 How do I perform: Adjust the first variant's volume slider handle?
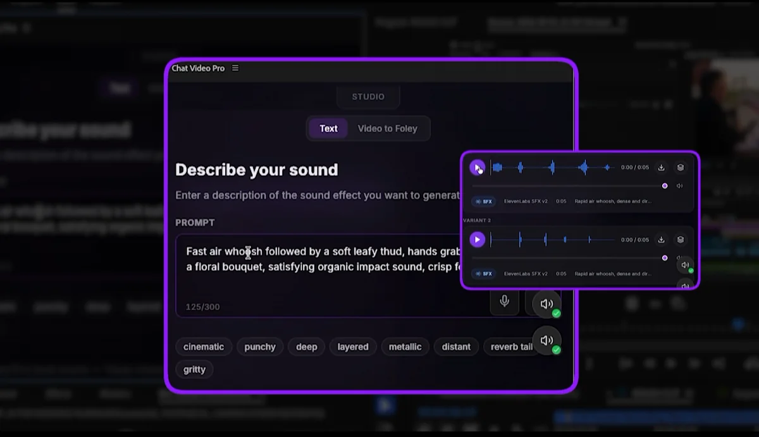665,186
